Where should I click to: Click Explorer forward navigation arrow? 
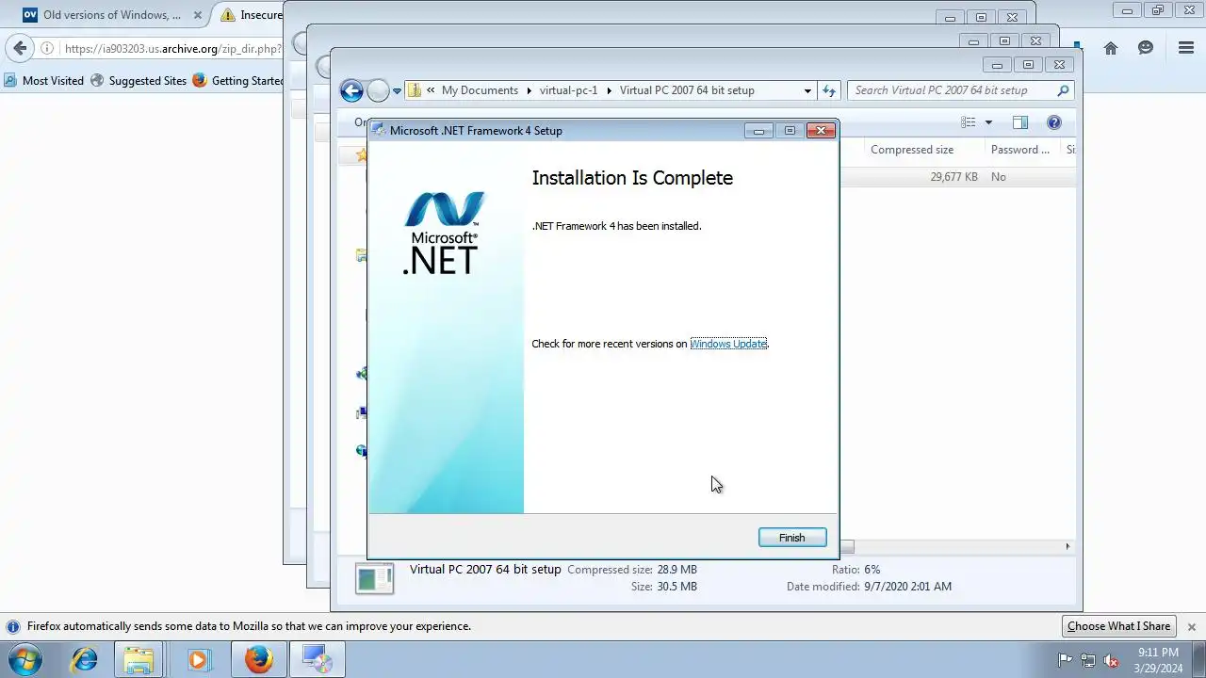point(378,90)
